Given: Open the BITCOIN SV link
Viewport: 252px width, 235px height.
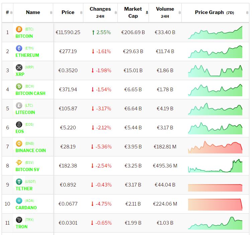Looking at the screenshot, I should pos(27,169).
